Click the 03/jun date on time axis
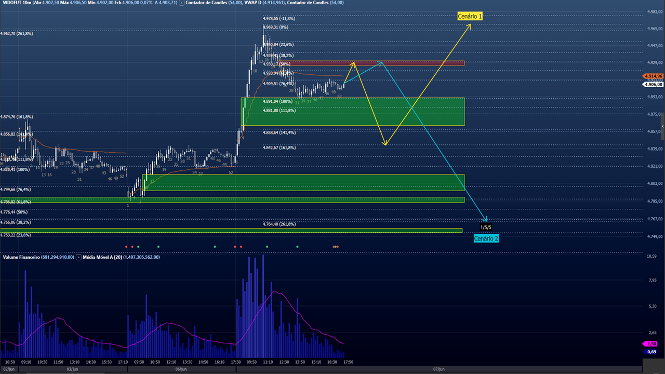The width and height of the screenshot is (665, 374). click(72, 369)
